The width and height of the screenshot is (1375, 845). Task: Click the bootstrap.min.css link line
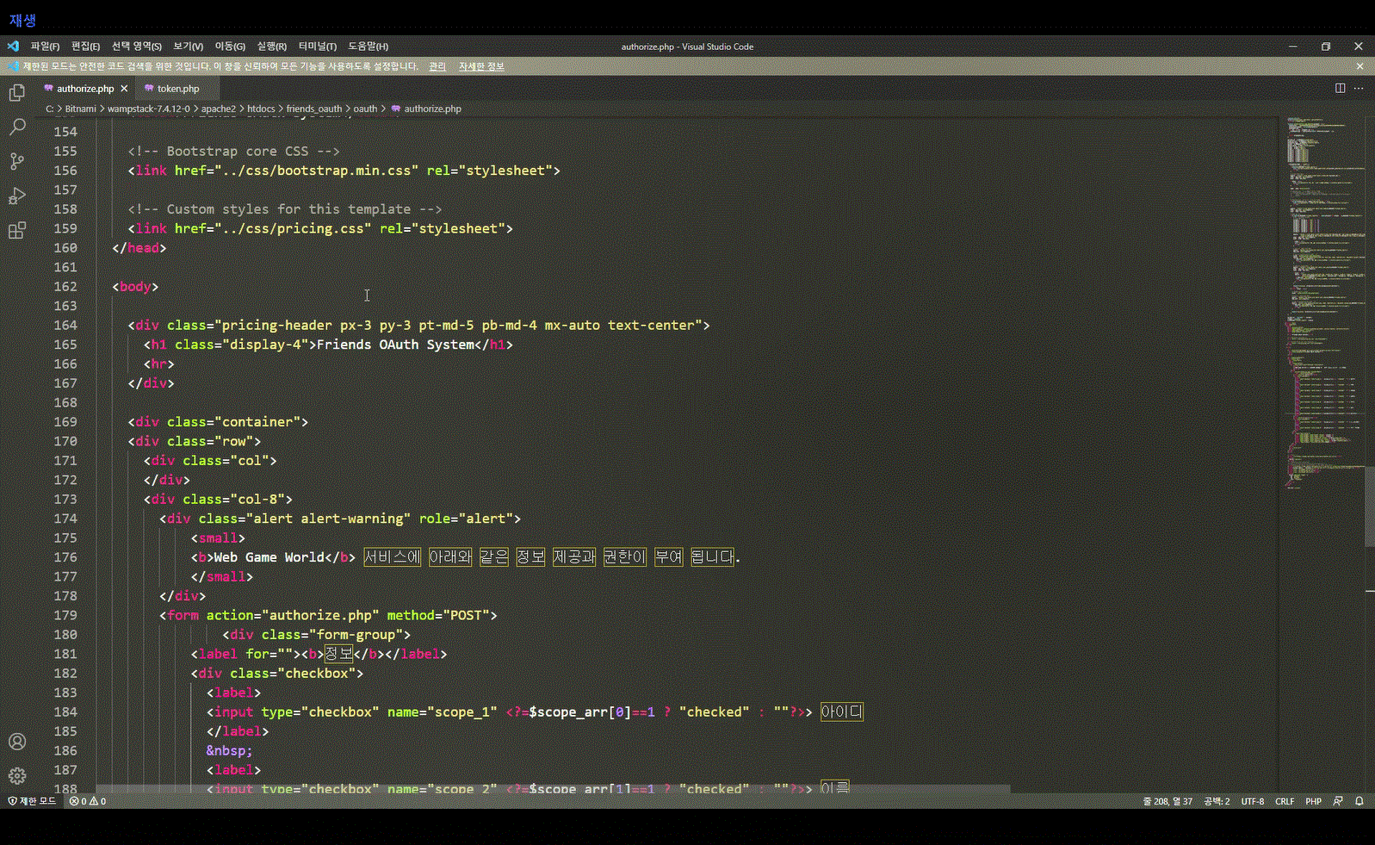click(344, 171)
